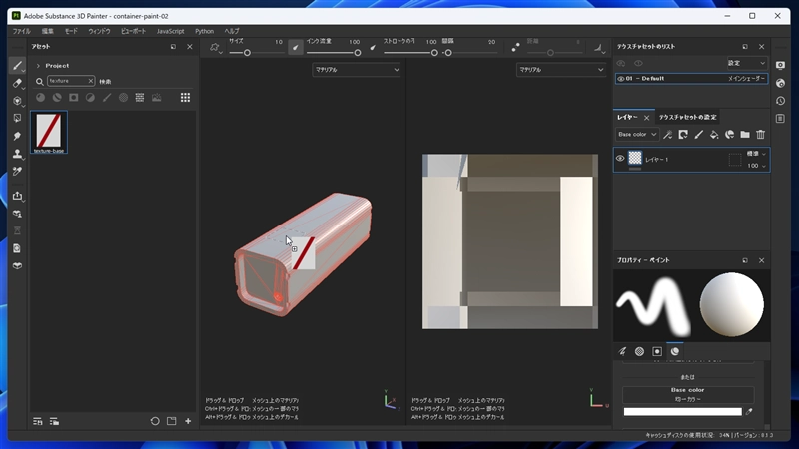Image resolution: width=799 pixels, height=449 pixels.
Task: Click the add fill layer bucket icon
Action: (x=714, y=134)
